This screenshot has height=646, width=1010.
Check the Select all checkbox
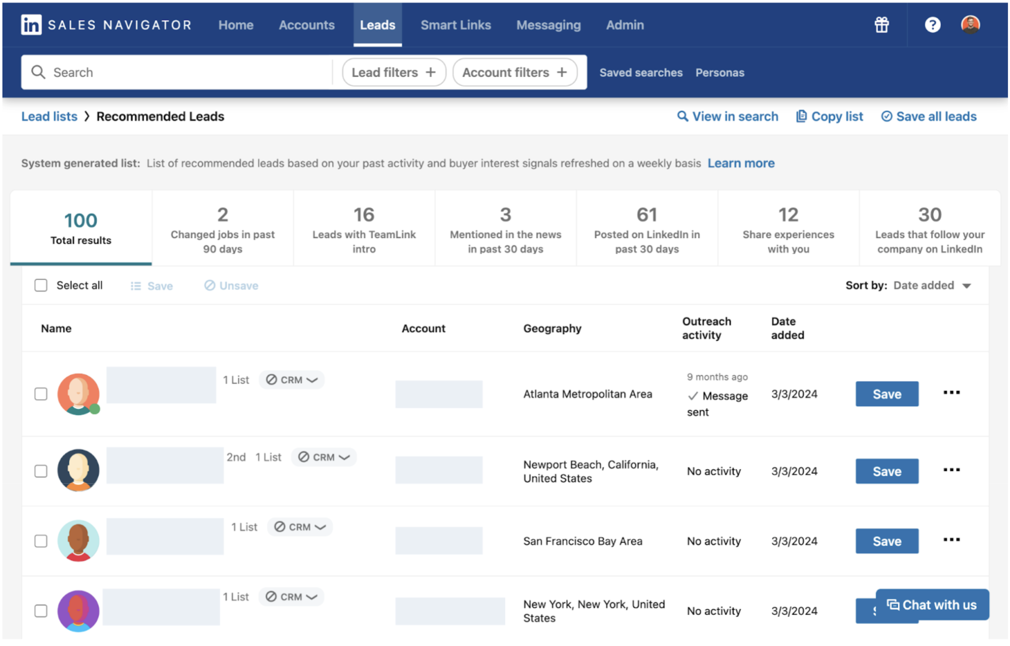41,286
